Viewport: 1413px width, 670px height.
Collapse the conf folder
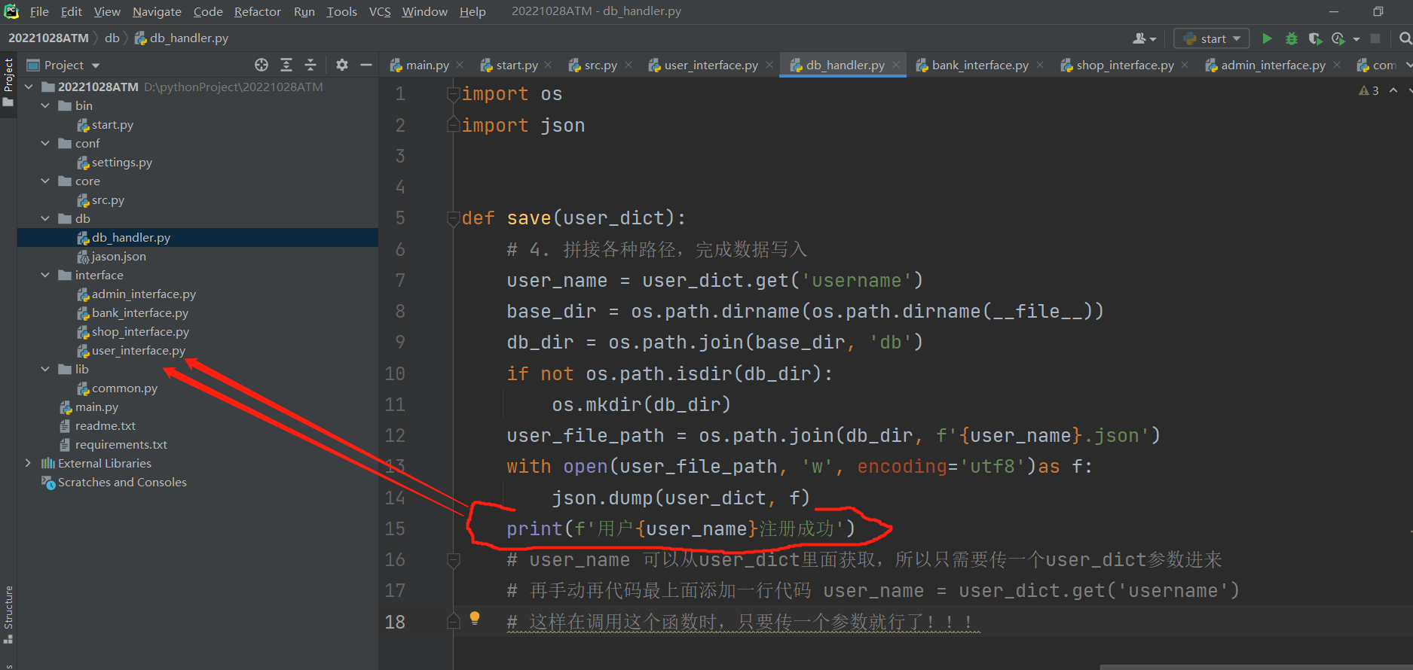pyautogui.click(x=45, y=143)
